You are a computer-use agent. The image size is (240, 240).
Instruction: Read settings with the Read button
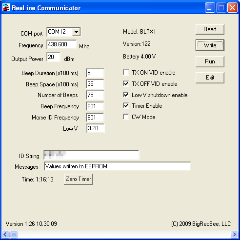(210, 29)
